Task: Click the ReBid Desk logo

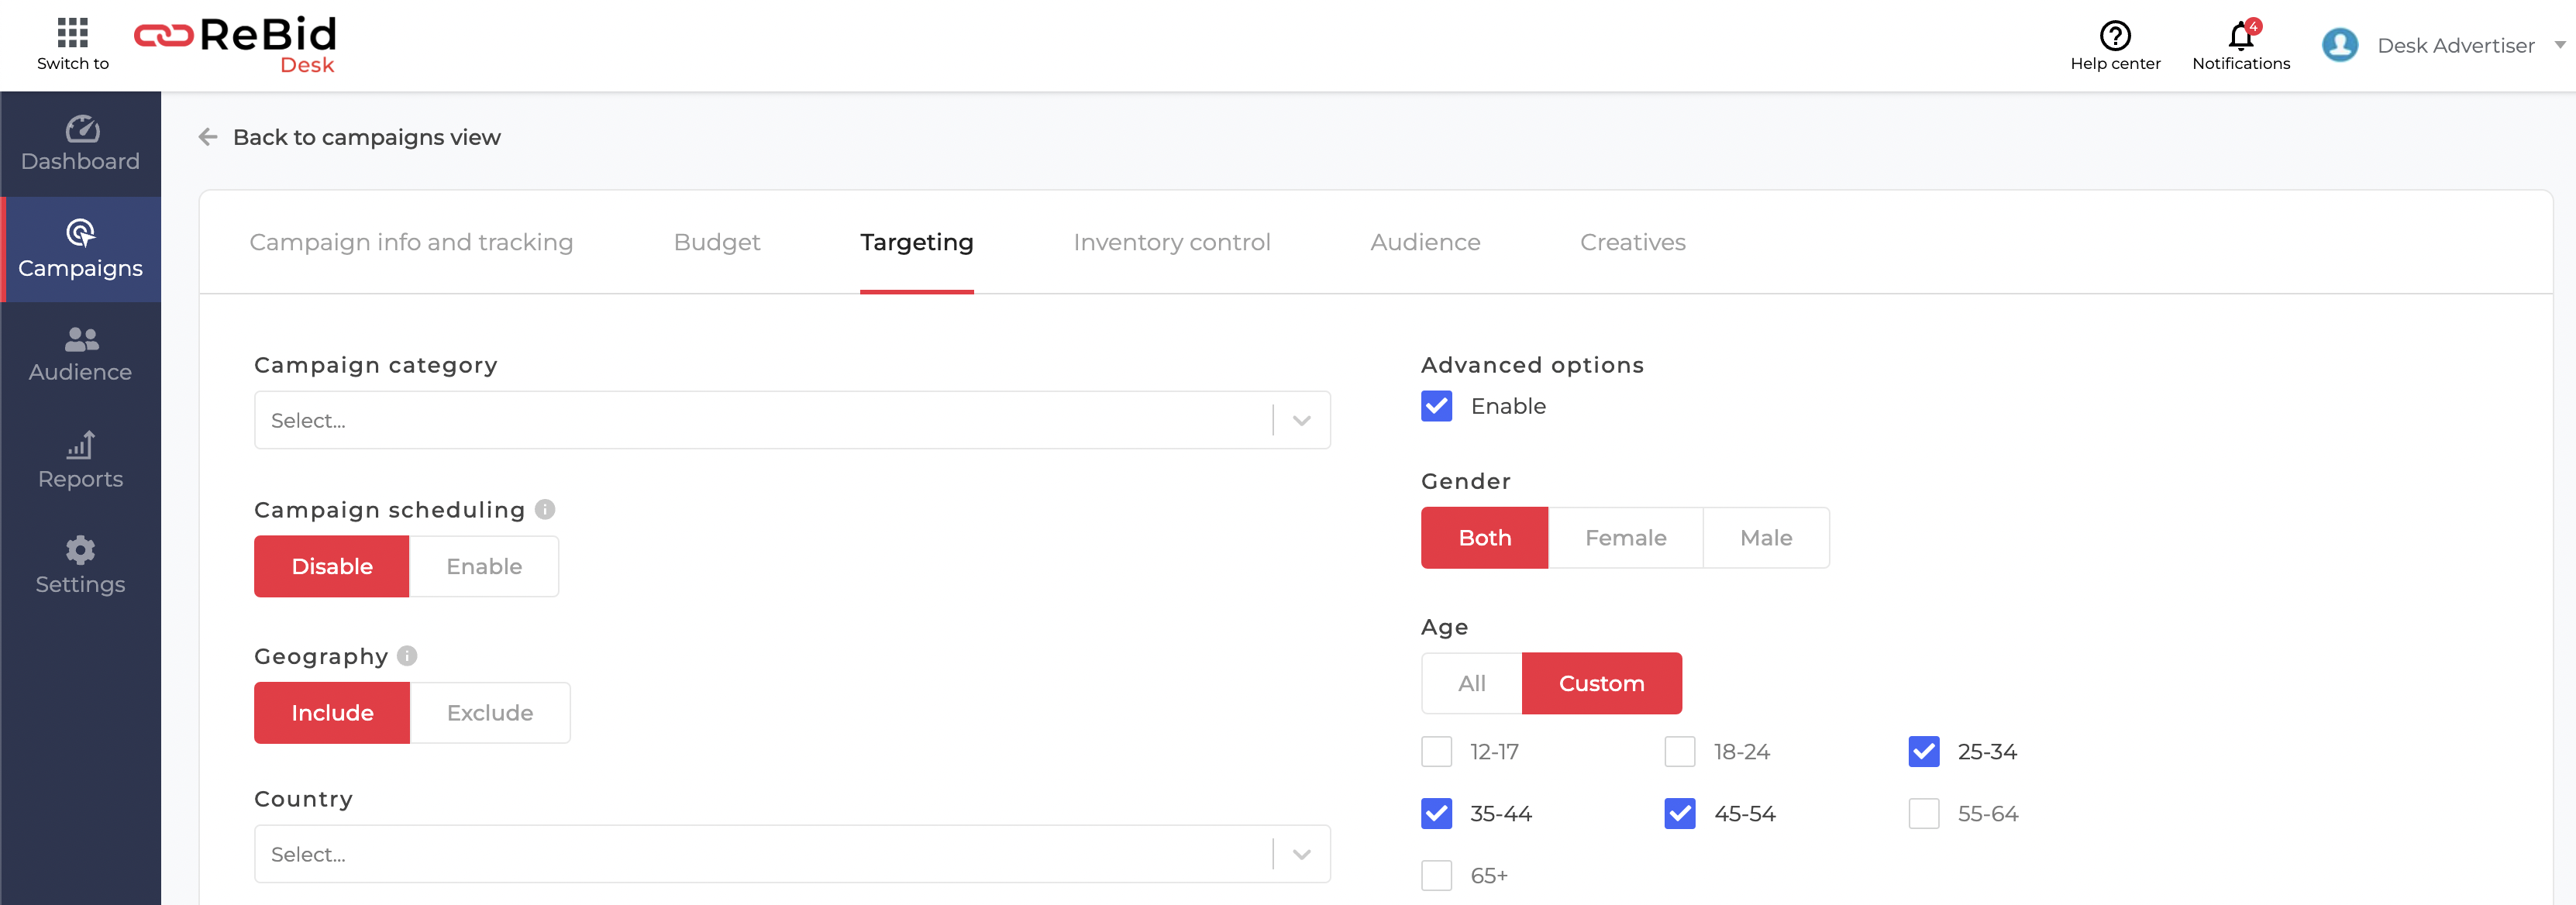Action: 235,45
